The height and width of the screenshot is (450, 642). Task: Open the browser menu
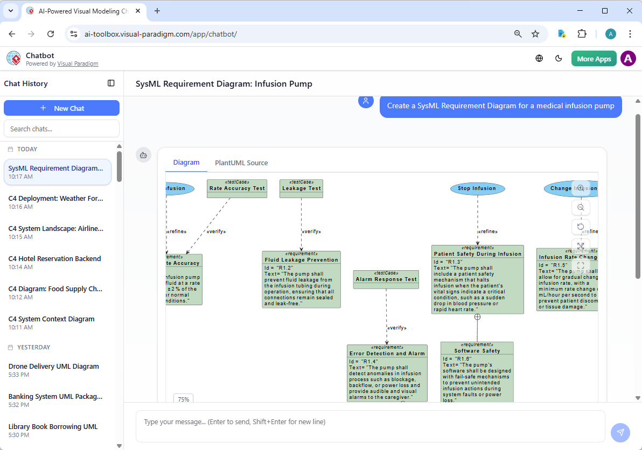[630, 33]
